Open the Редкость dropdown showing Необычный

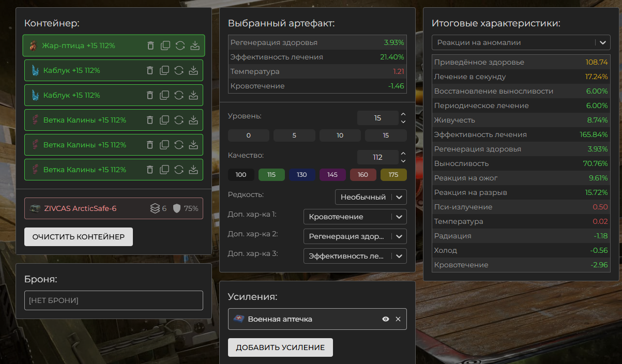371,197
